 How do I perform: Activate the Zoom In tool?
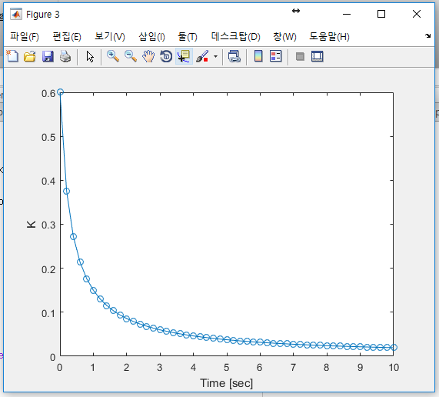[113, 56]
